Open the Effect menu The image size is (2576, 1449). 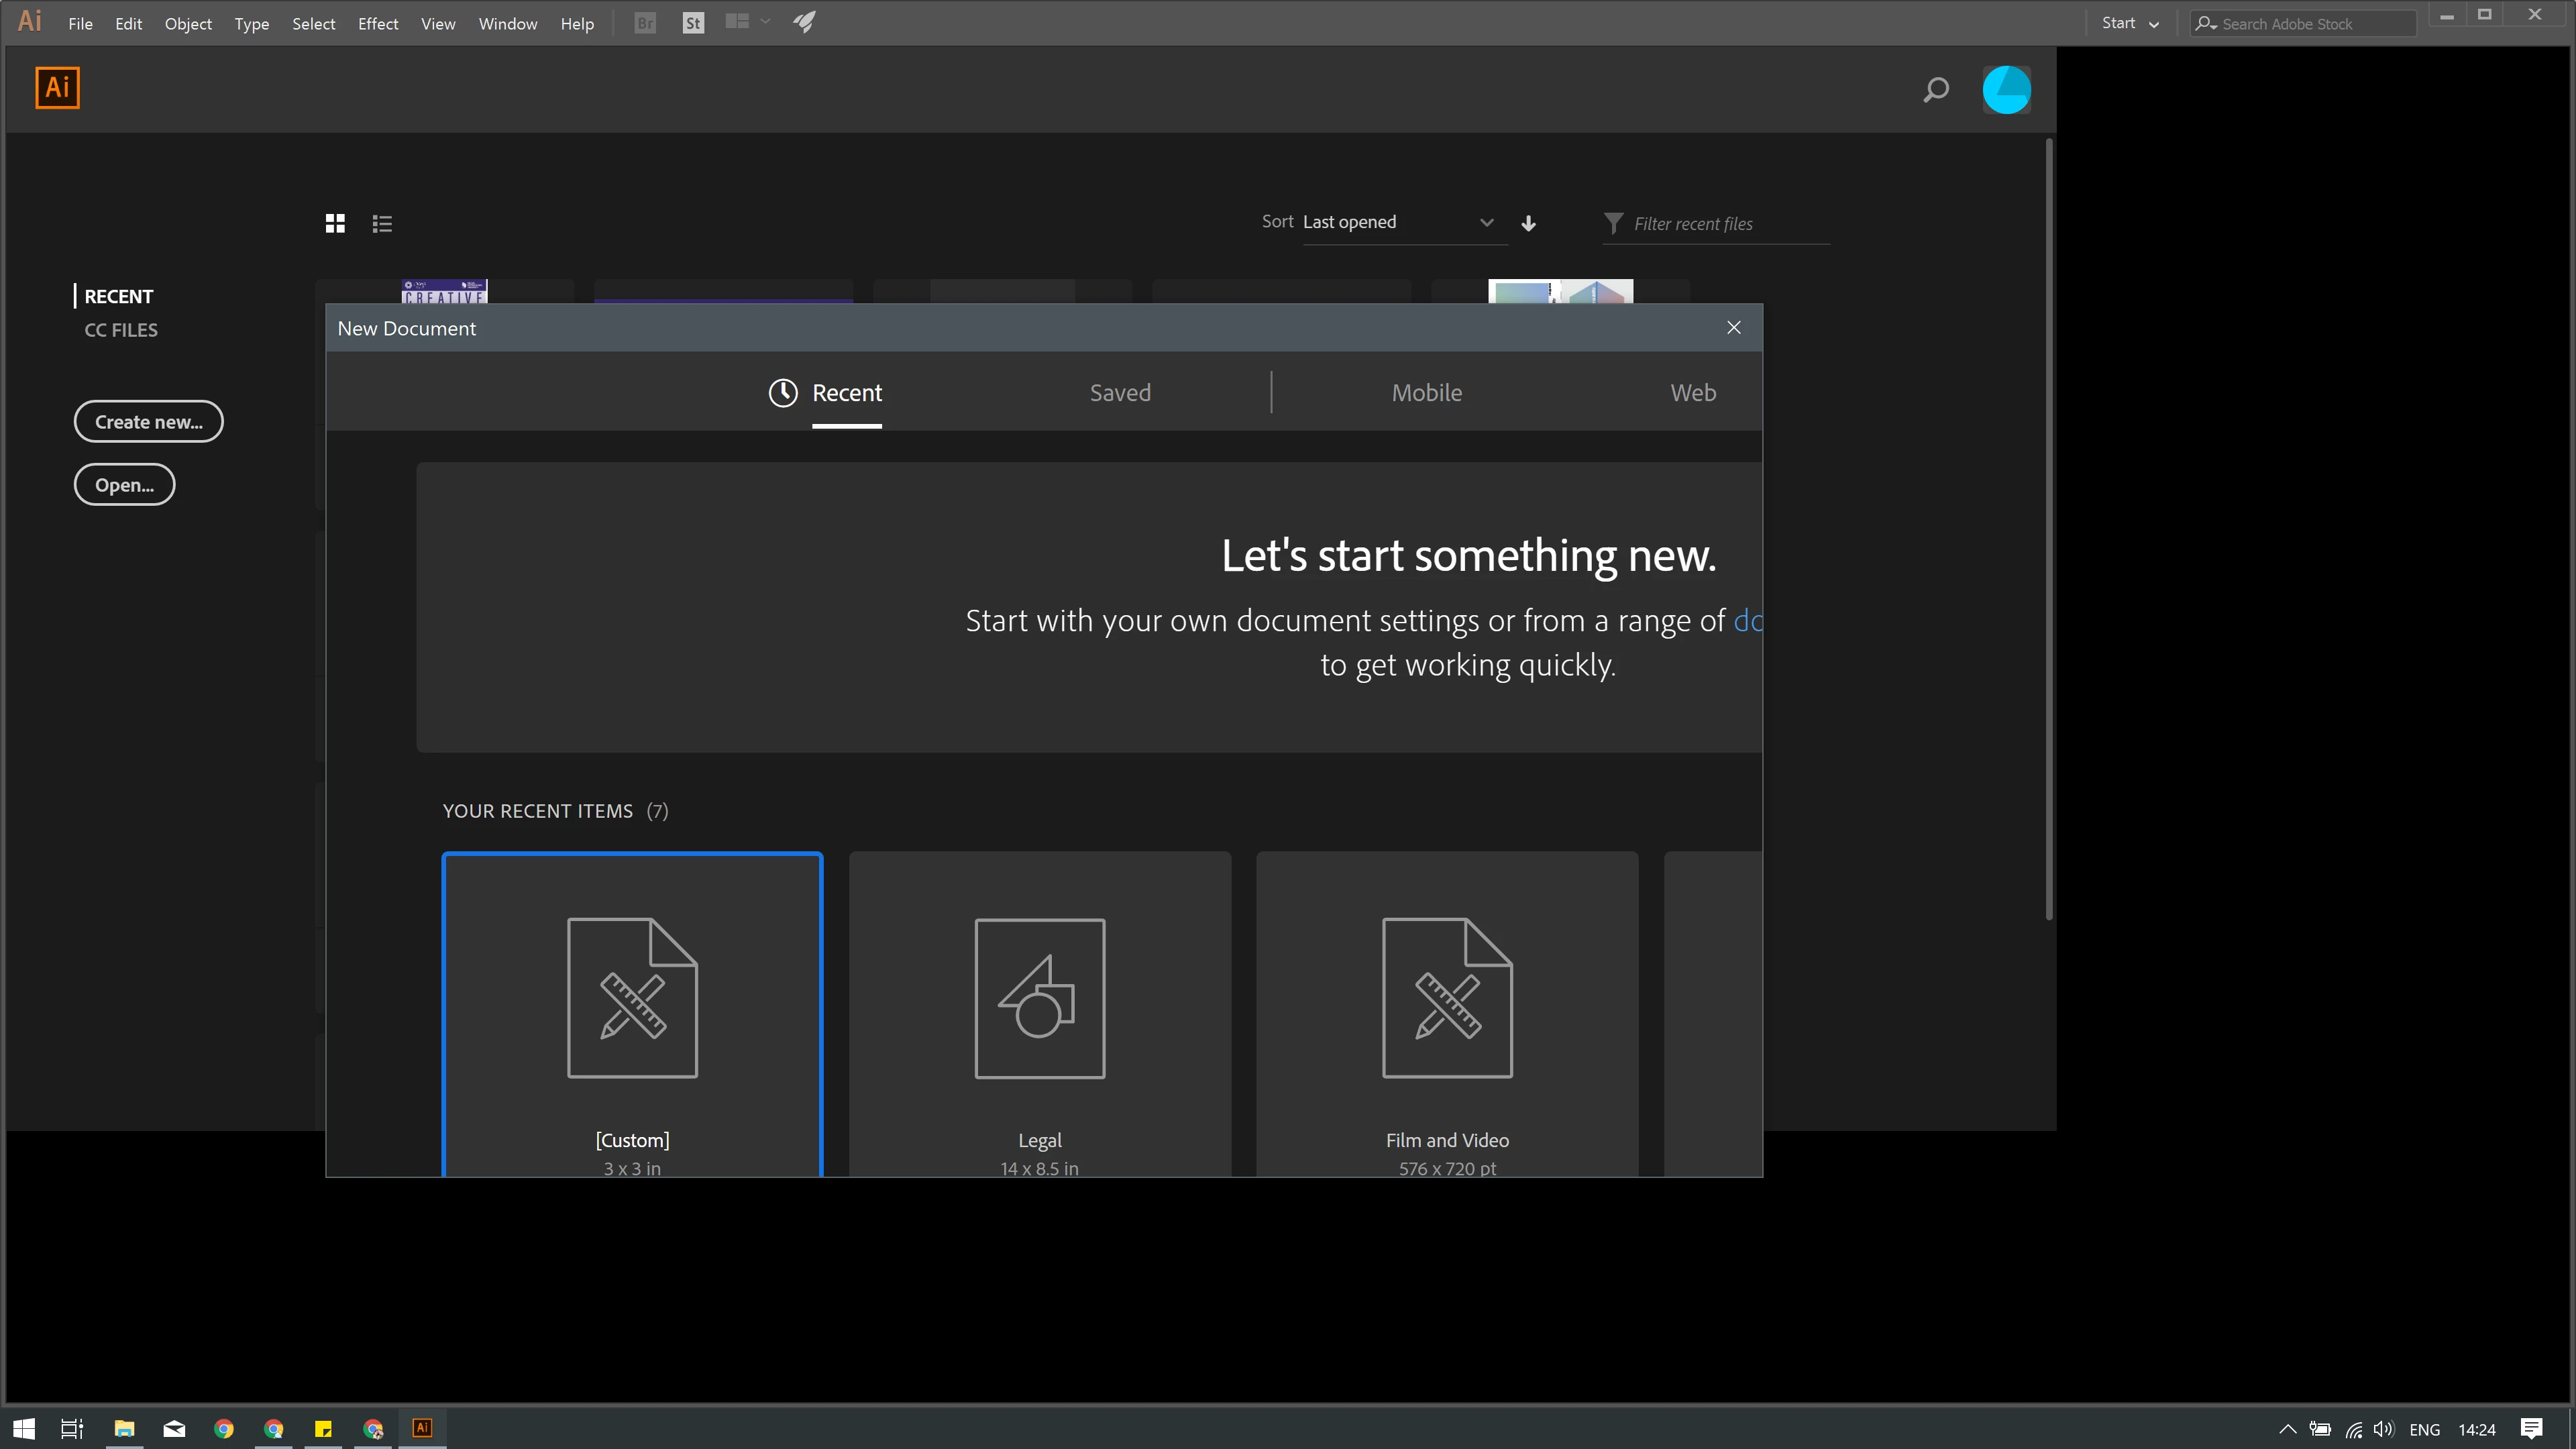(378, 23)
